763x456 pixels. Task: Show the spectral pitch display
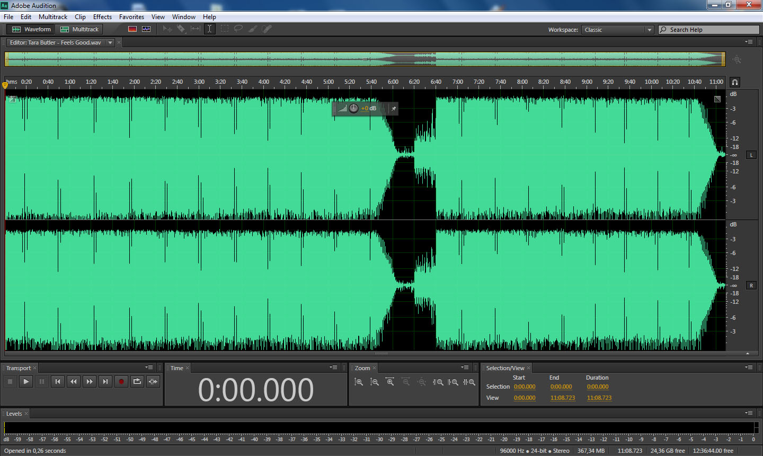(x=146, y=29)
